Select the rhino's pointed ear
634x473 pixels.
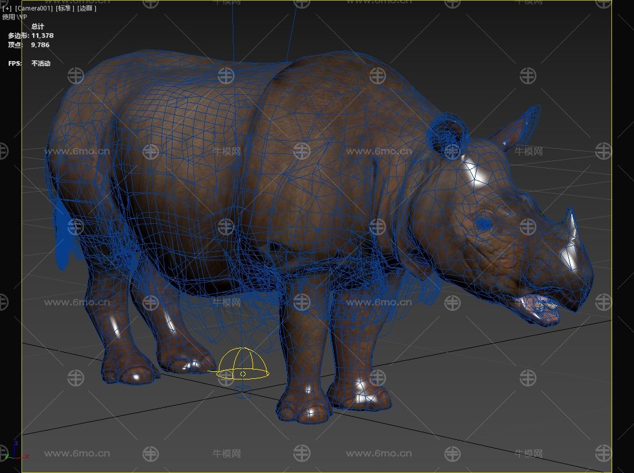click(518, 128)
